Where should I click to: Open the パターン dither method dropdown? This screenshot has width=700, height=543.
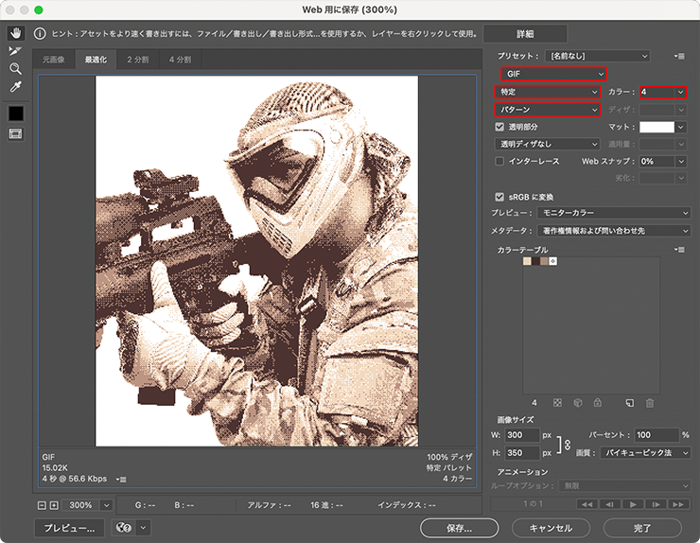pyautogui.click(x=548, y=110)
